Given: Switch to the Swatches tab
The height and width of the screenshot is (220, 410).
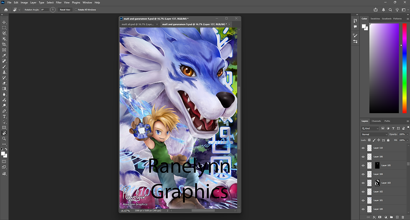Looking at the screenshot, I should (375, 19).
